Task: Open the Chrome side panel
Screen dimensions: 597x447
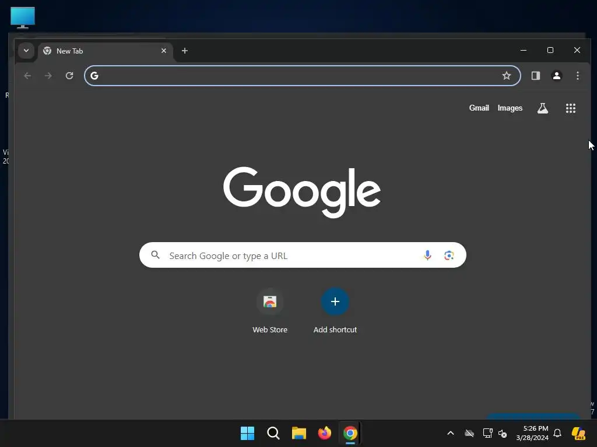Action: [536, 76]
